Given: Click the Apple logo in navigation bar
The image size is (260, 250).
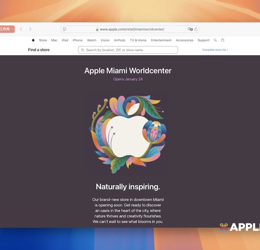Looking at the screenshot, I should point(33,40).
